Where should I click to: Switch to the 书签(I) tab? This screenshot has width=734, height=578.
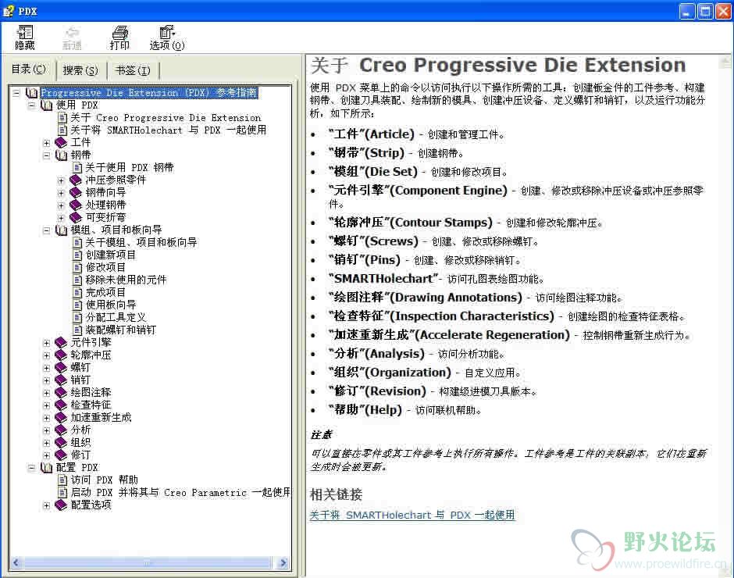click(x=133, y=70)
